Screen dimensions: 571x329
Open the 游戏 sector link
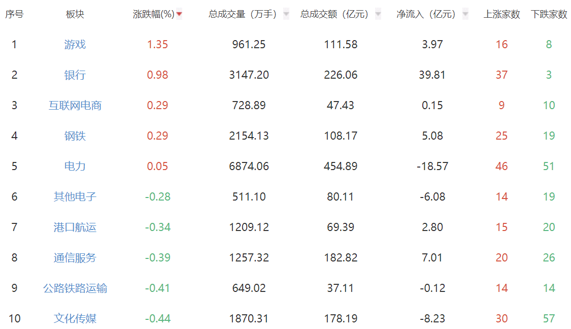pos(75,45)
